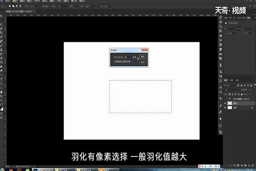This screenshot has width=256, height=171.
Task: Select the Move tool in the toolbox
Action: [1, 16]
